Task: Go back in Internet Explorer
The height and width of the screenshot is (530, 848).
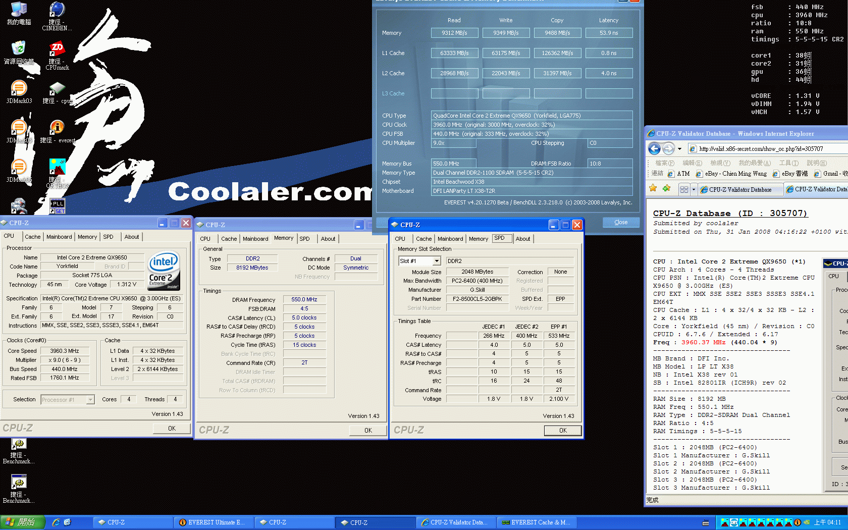Action: (654, 148)
